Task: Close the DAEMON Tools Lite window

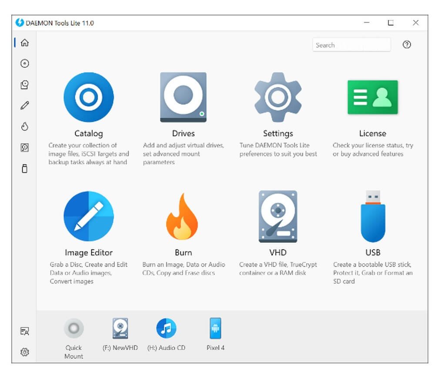Action: pyautogui.click(x=415, y=23)
